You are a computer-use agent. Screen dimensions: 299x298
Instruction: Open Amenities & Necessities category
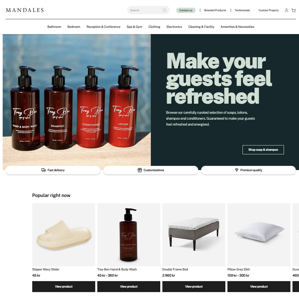237,27
